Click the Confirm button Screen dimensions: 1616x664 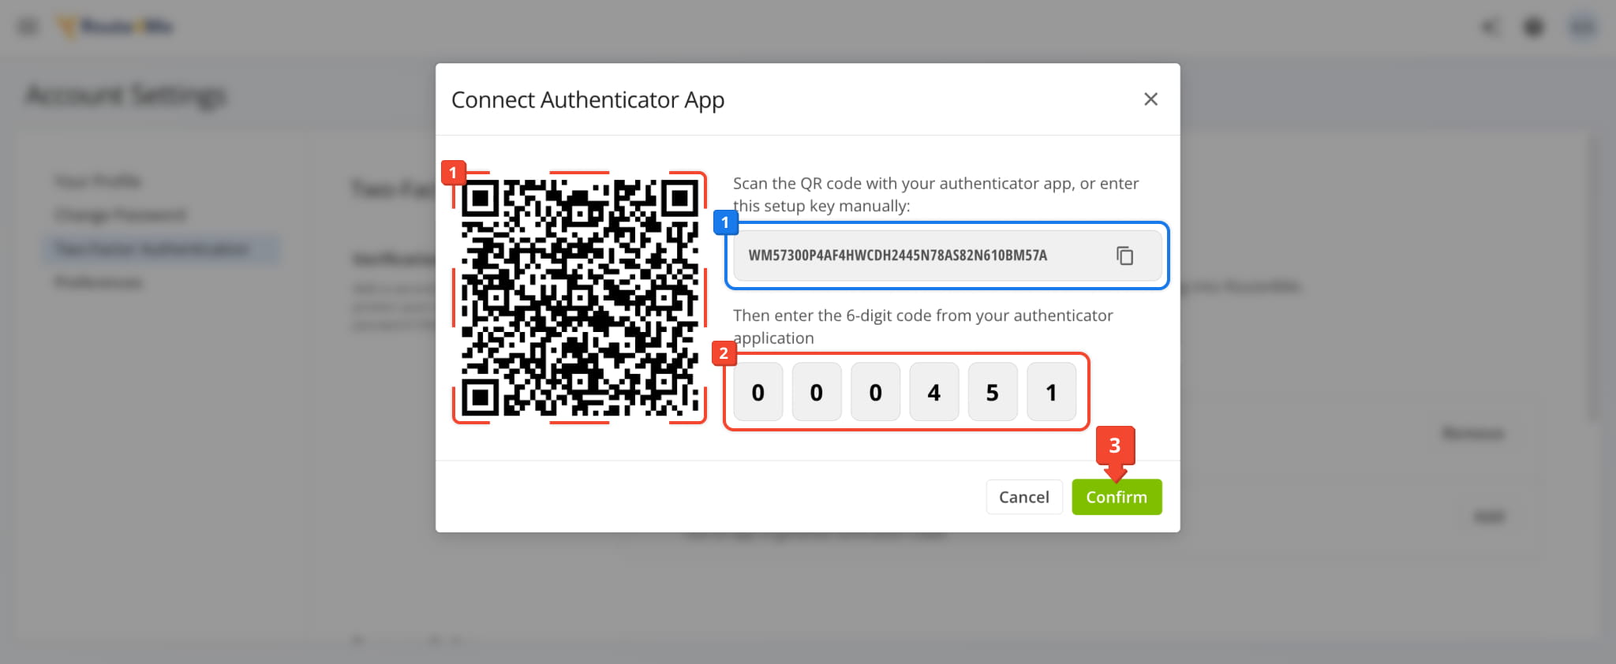click(1117, 497)
